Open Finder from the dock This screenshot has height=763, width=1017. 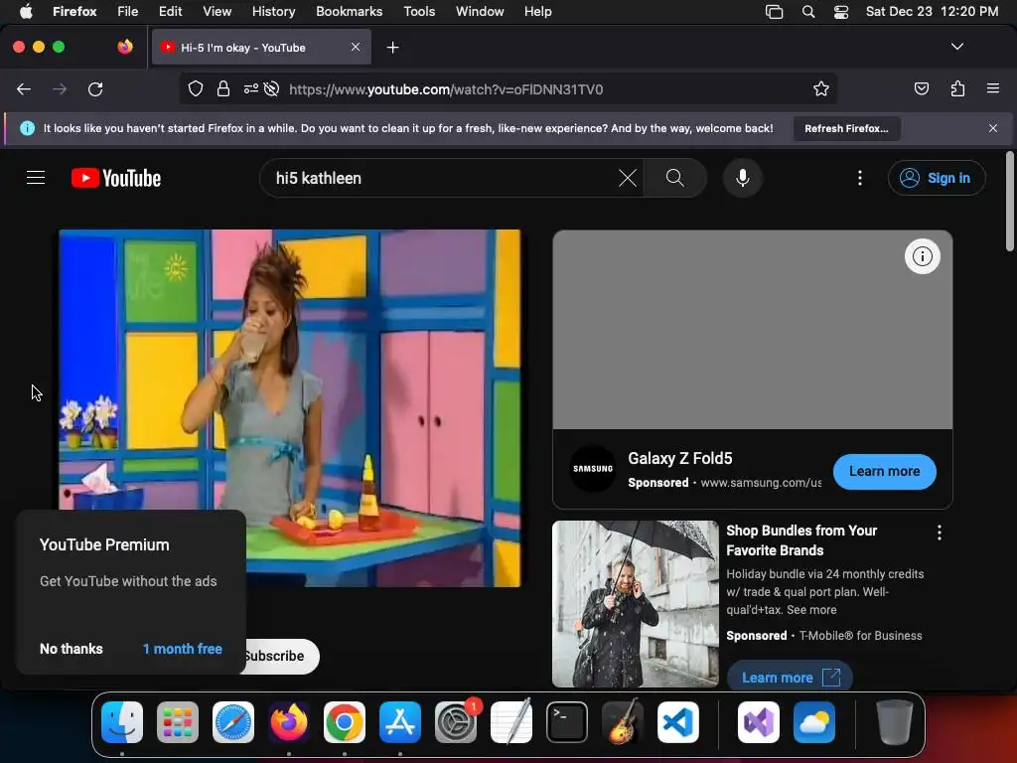point(122,722)
